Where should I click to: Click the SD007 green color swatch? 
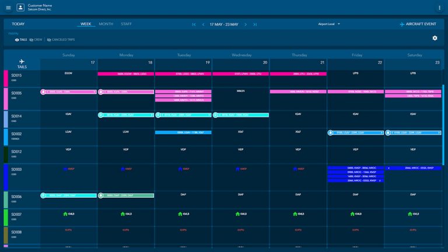(6, 218)
